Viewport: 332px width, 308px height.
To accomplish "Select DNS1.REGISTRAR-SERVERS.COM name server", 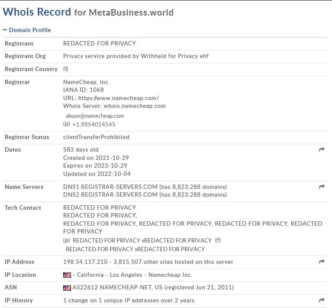I will point(110,187).
